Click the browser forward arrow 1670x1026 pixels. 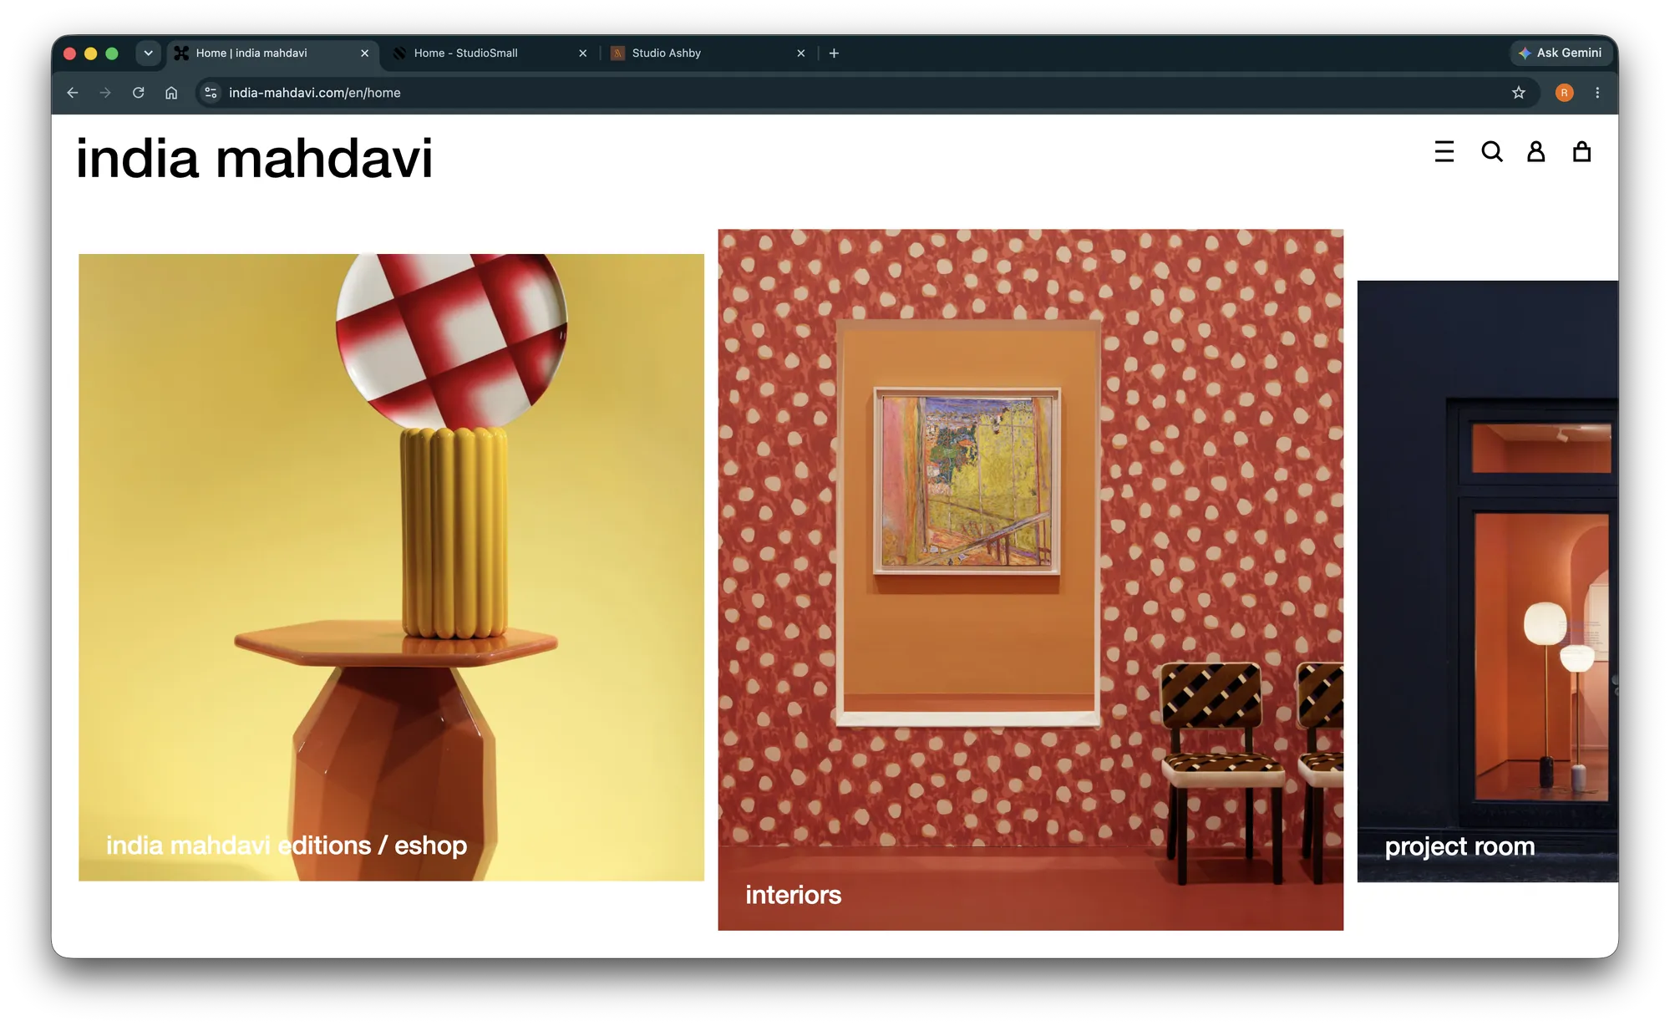[105, 93]
